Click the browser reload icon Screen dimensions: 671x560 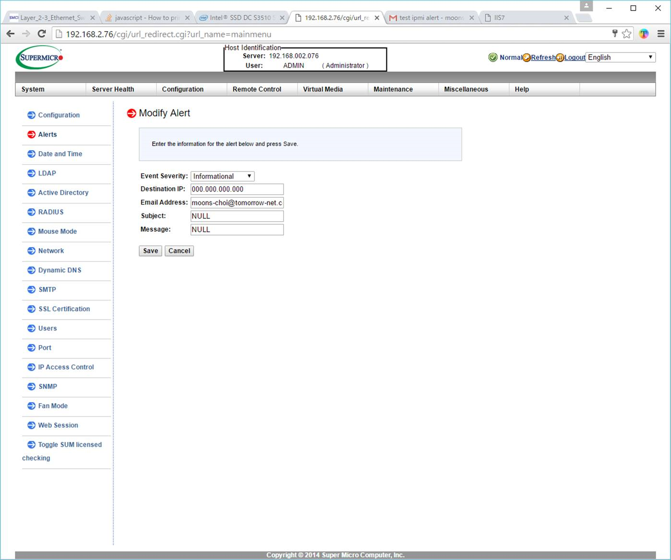click(x=42, y=34)
